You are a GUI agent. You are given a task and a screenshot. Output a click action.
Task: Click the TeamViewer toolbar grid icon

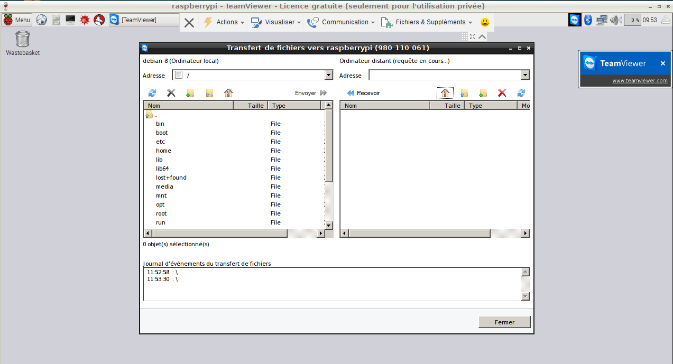click(465, 36)
